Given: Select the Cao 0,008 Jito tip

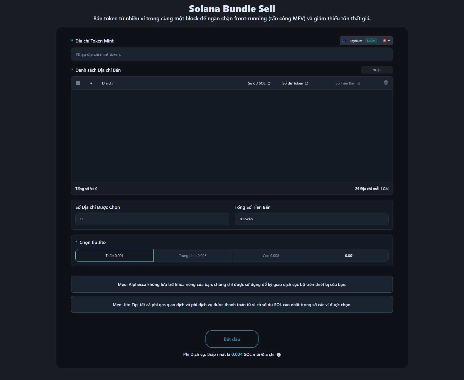Looking at the screenshot, I should click(271, 255).
